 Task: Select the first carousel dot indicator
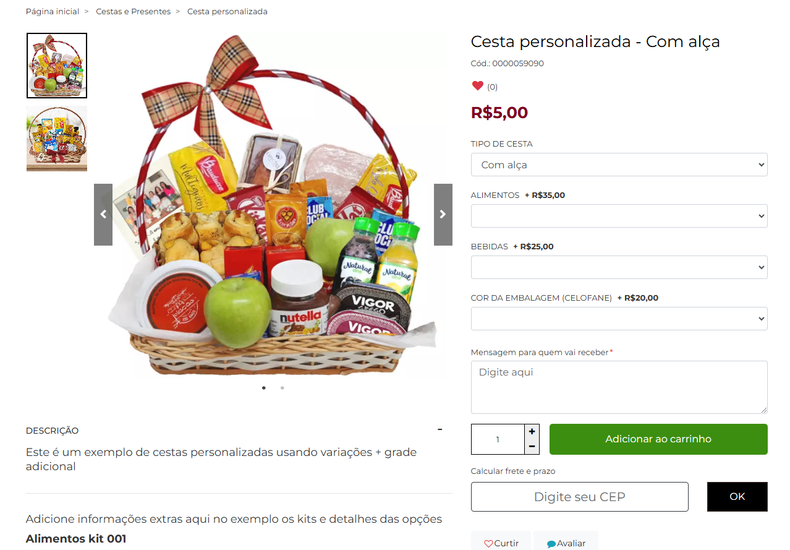point(264,388)
